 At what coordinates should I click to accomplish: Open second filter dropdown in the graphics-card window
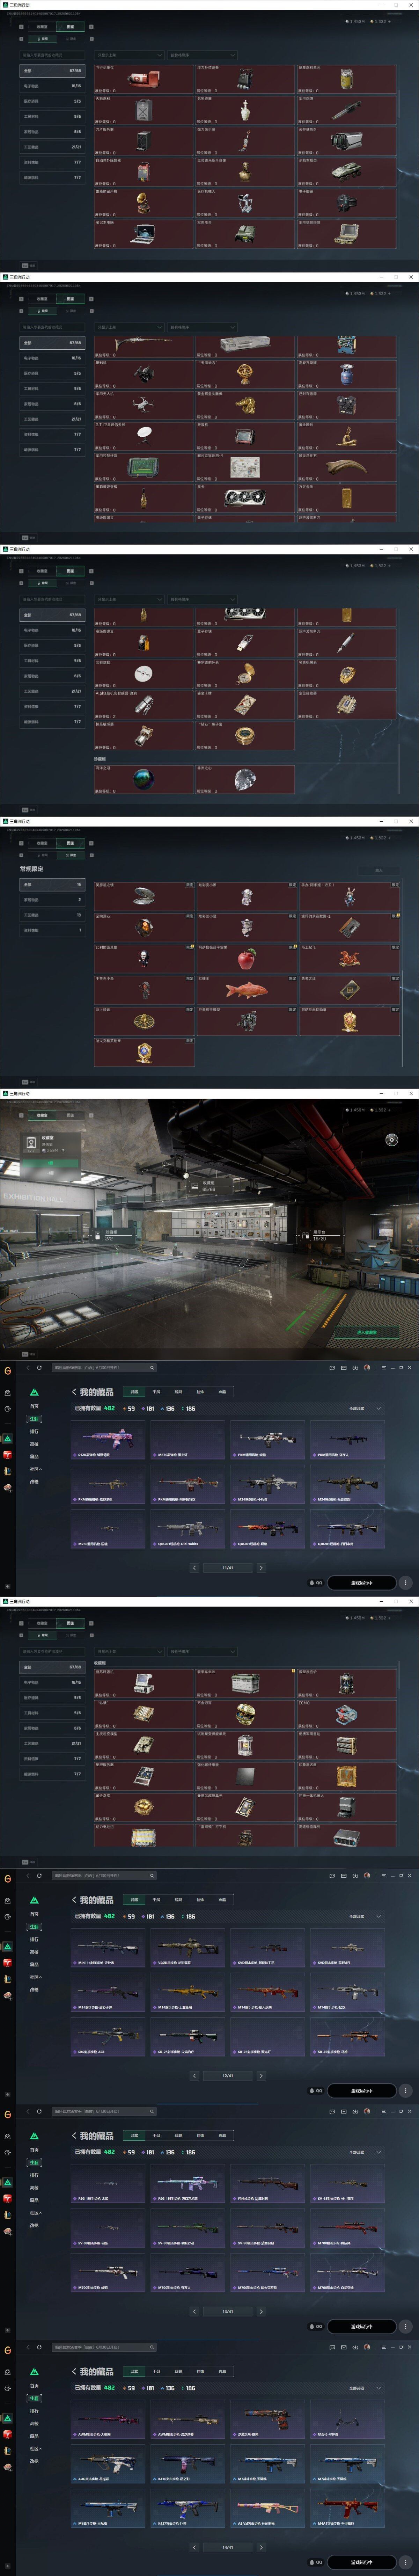pyautogui.click(x=203, y=327)
